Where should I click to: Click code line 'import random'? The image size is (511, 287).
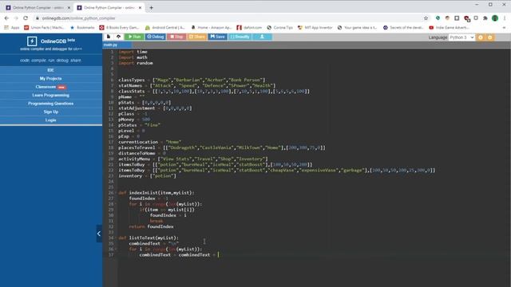click(136, 63)
